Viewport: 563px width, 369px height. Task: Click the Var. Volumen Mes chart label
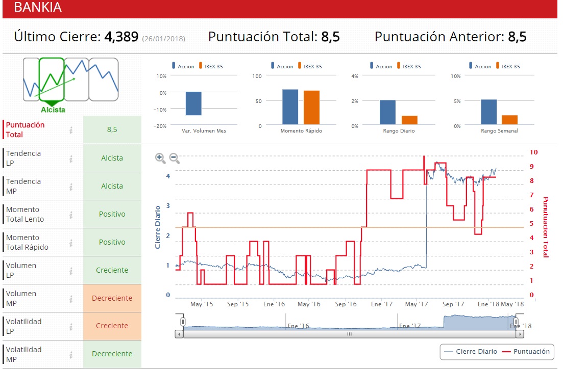[204, 131]
